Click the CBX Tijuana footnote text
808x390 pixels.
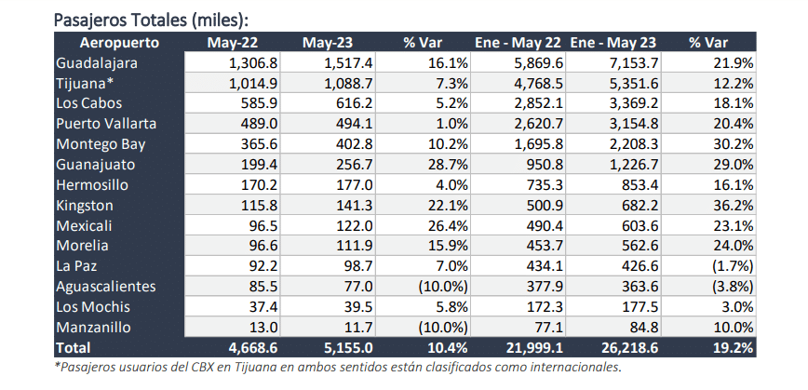coord(337,367)
